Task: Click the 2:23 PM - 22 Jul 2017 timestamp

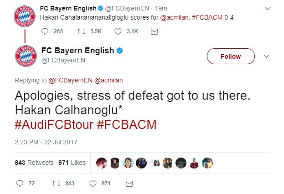Action: pos(46,142)
